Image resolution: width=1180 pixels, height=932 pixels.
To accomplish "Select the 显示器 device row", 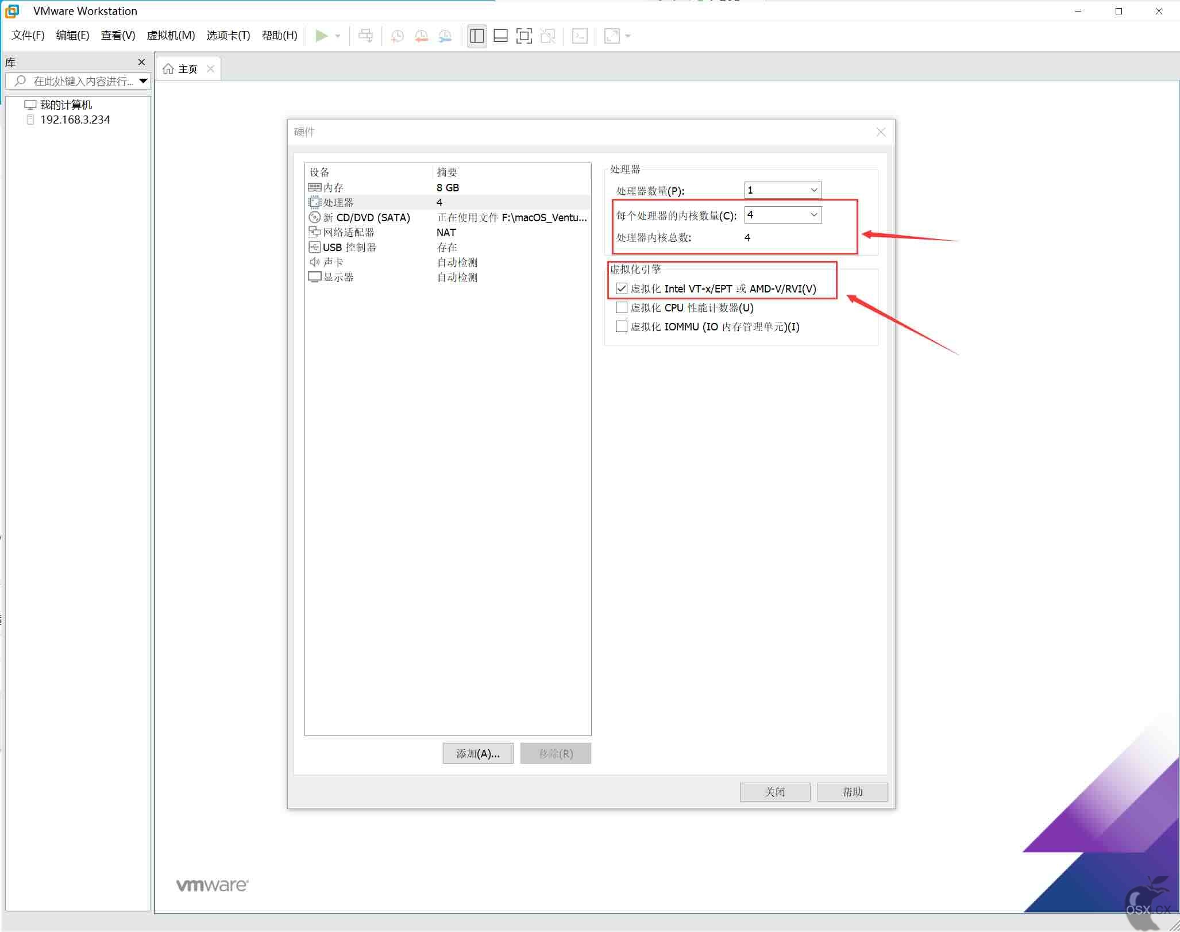I will pyautogui.click(x=448, y=278).
